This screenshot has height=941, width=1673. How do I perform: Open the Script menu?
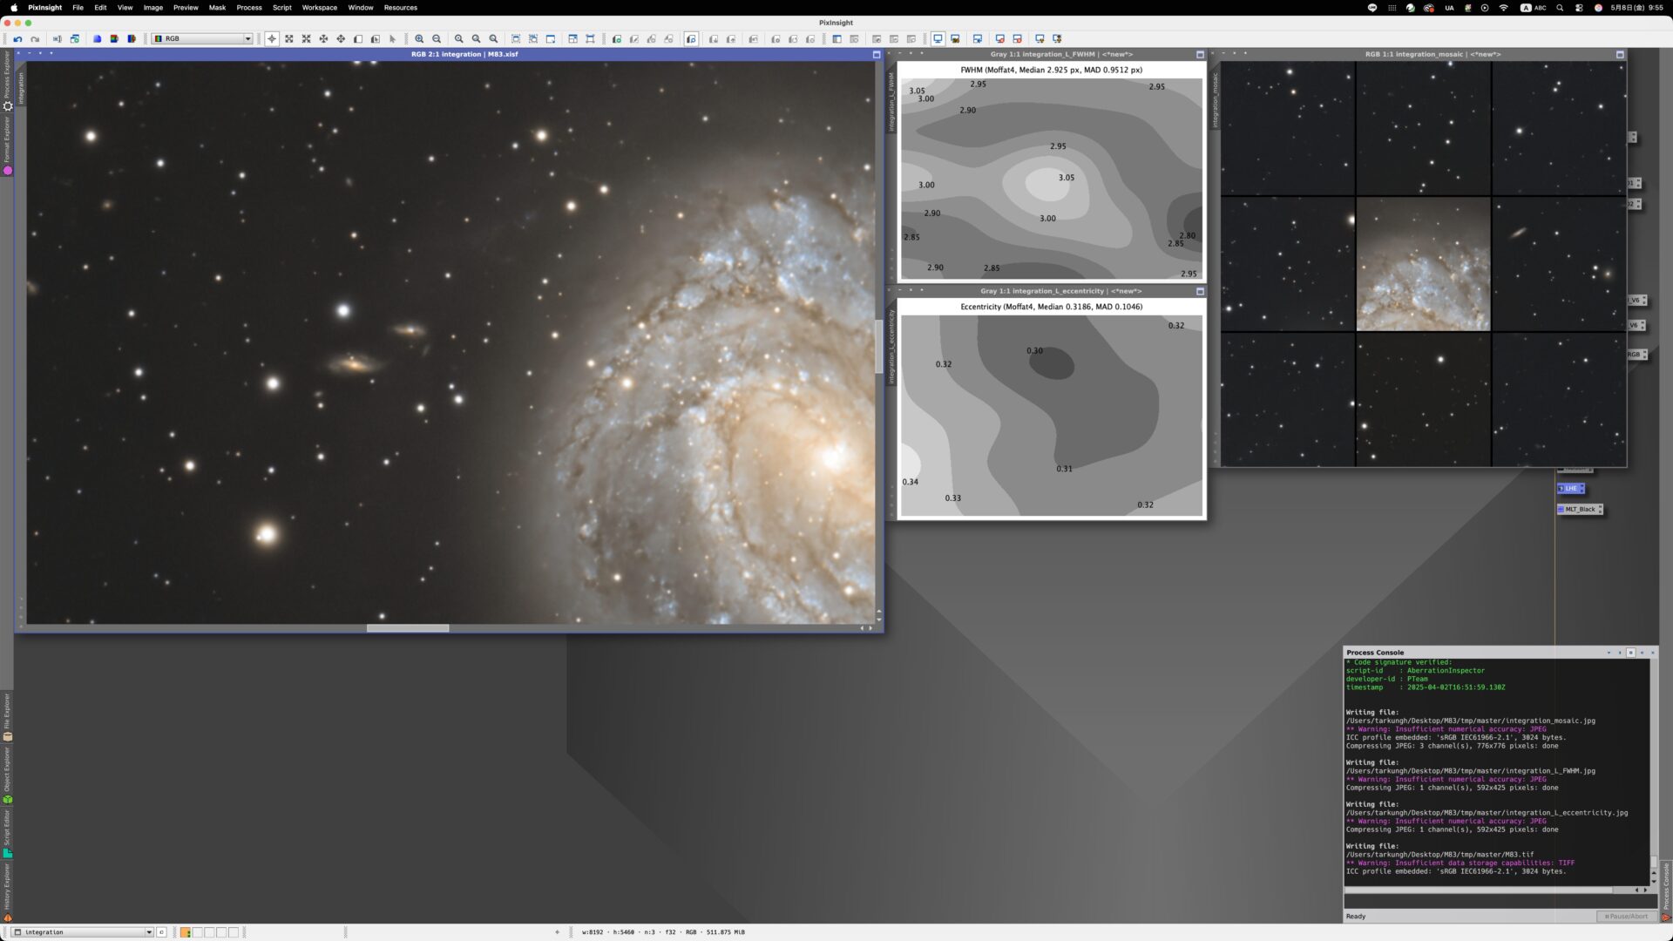[x=282, y=8]
